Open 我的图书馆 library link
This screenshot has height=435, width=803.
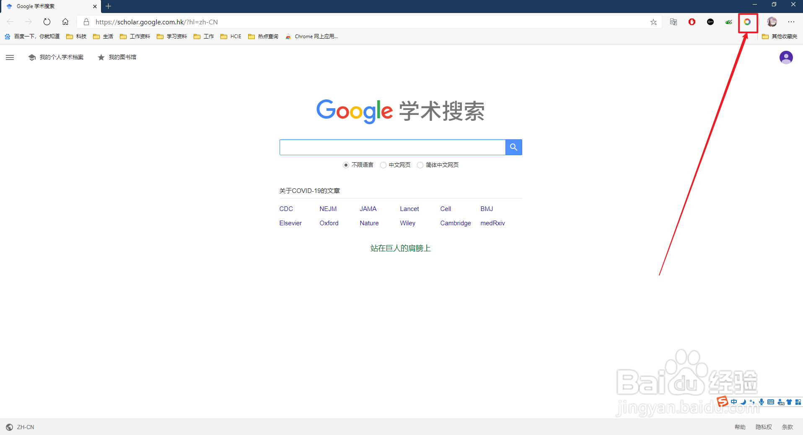tap(117, 57)
